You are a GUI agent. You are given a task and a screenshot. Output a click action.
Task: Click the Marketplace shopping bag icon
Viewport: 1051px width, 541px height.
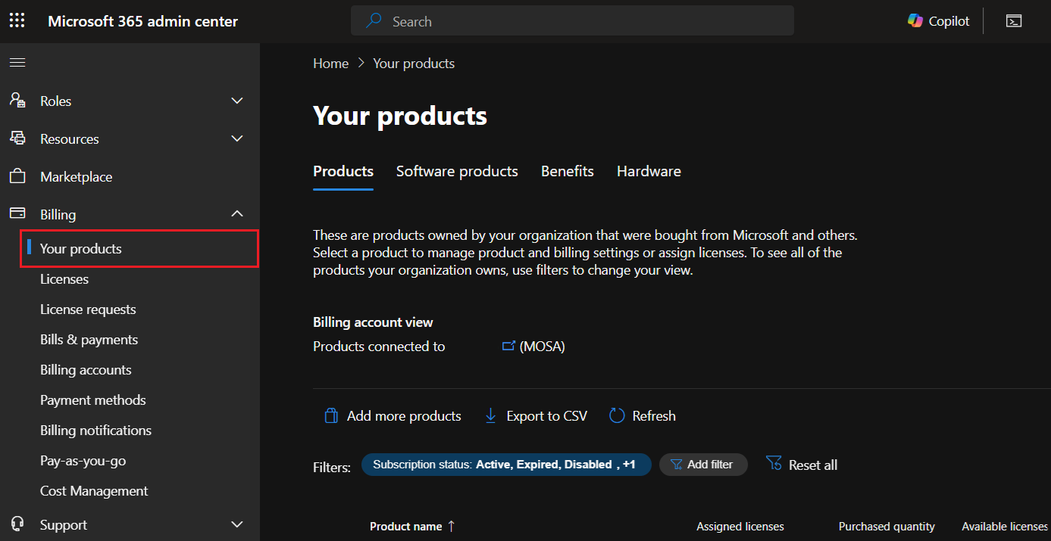(x=17, y=176)
